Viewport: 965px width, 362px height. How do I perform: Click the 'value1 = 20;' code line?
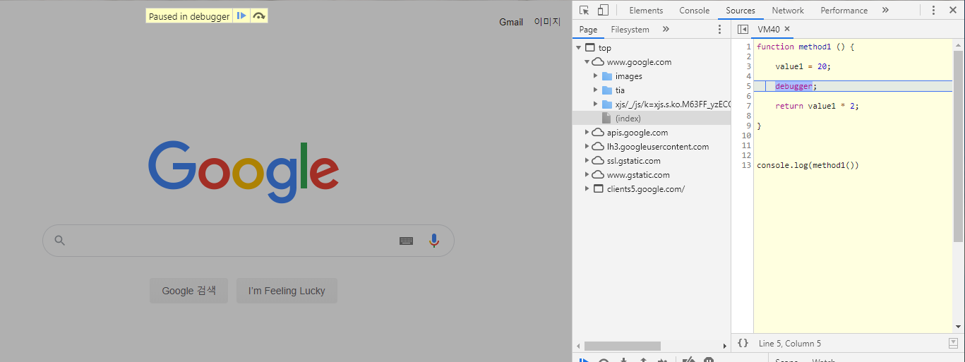(x=803, y=66)
